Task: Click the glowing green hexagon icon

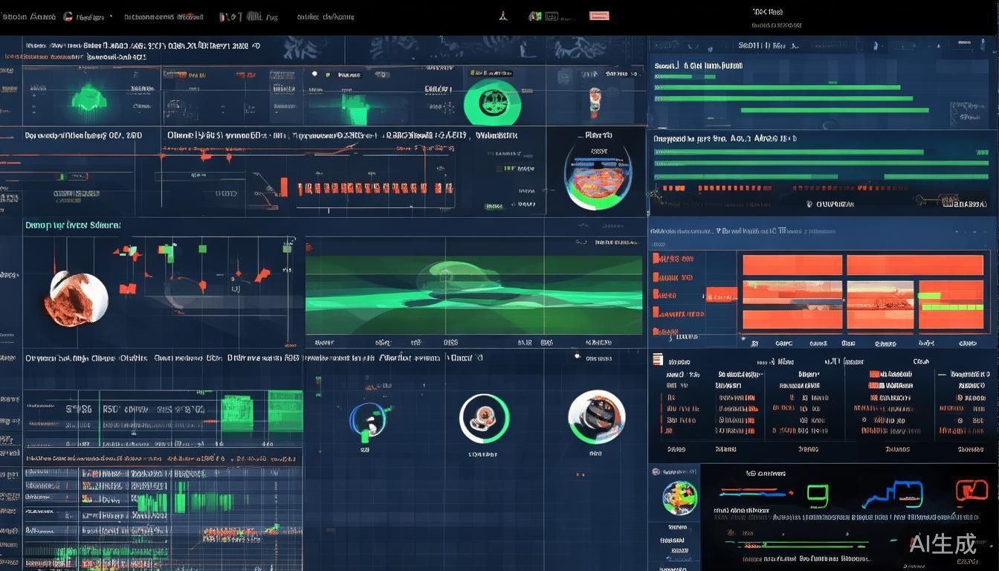Action: click(x=88, y=97)
